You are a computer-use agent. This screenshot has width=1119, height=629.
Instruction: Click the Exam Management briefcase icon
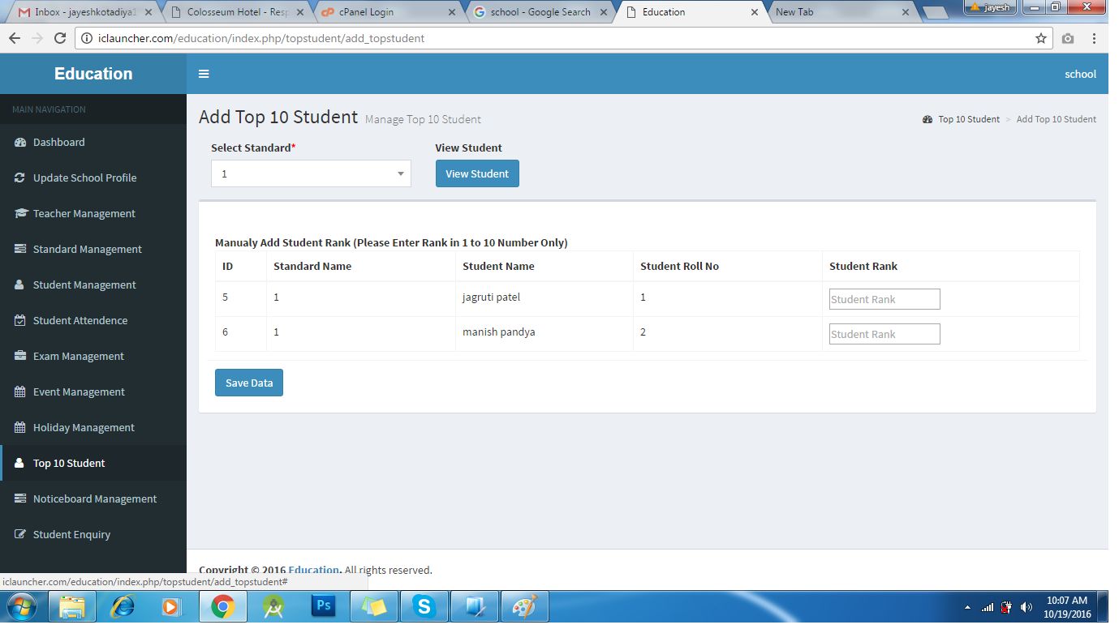tap(19, 356)
